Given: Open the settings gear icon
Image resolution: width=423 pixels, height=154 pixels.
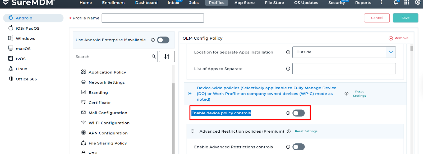Looking at the screenshot, I should tap(418, 2).
